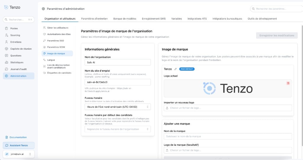Click the Journal d'audit history icon
303x160 pixels.
pyautogui.click(x=7, y=69)
